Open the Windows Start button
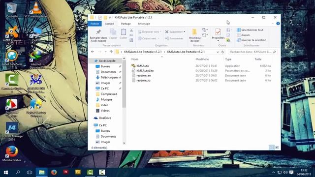This screenshot has height=177, width=315. coord(6,173)
